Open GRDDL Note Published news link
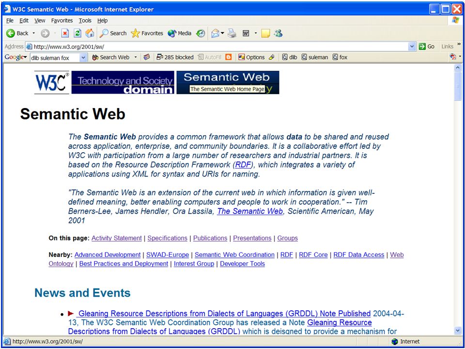 point(224,314)
